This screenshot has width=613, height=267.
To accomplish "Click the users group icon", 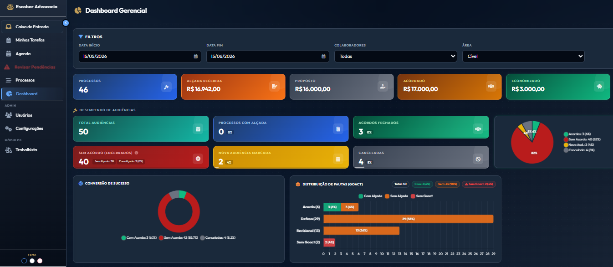I will pos(9,115).
